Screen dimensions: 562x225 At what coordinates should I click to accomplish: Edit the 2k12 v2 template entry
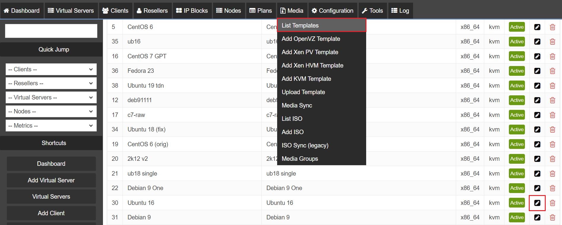[537, 159]
